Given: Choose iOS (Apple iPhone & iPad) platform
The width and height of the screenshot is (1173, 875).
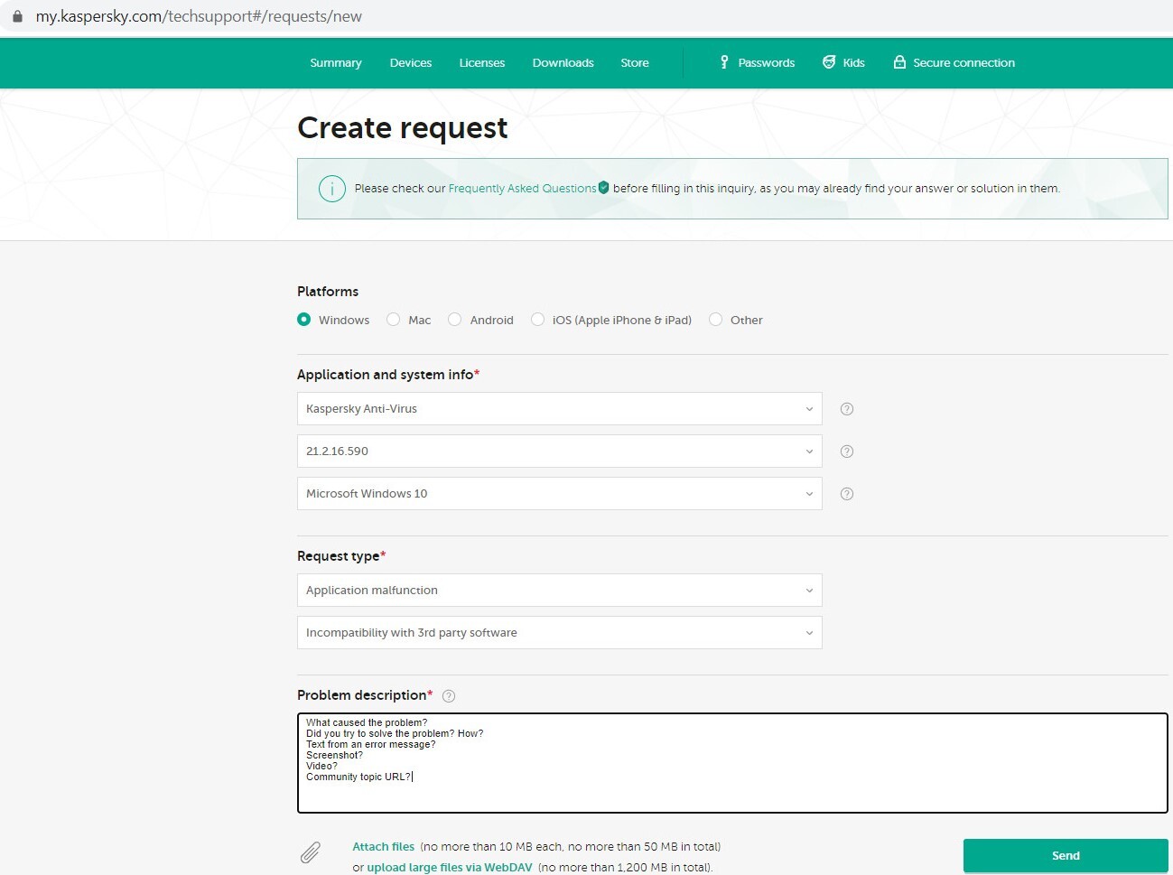Looking at the screenshot, I should (x=538, y=320).
